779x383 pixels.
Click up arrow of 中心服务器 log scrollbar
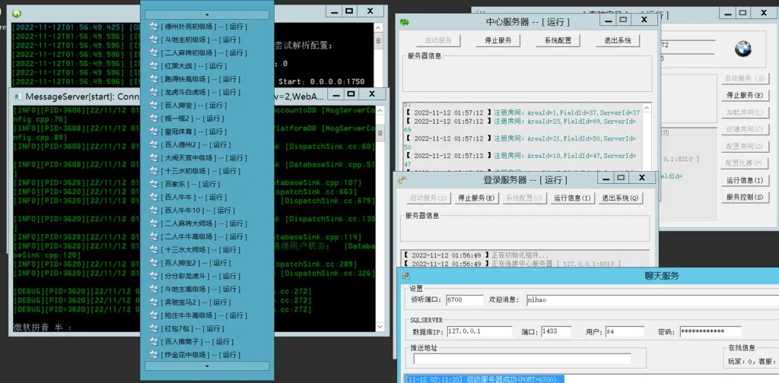click(x=646, y=107)
